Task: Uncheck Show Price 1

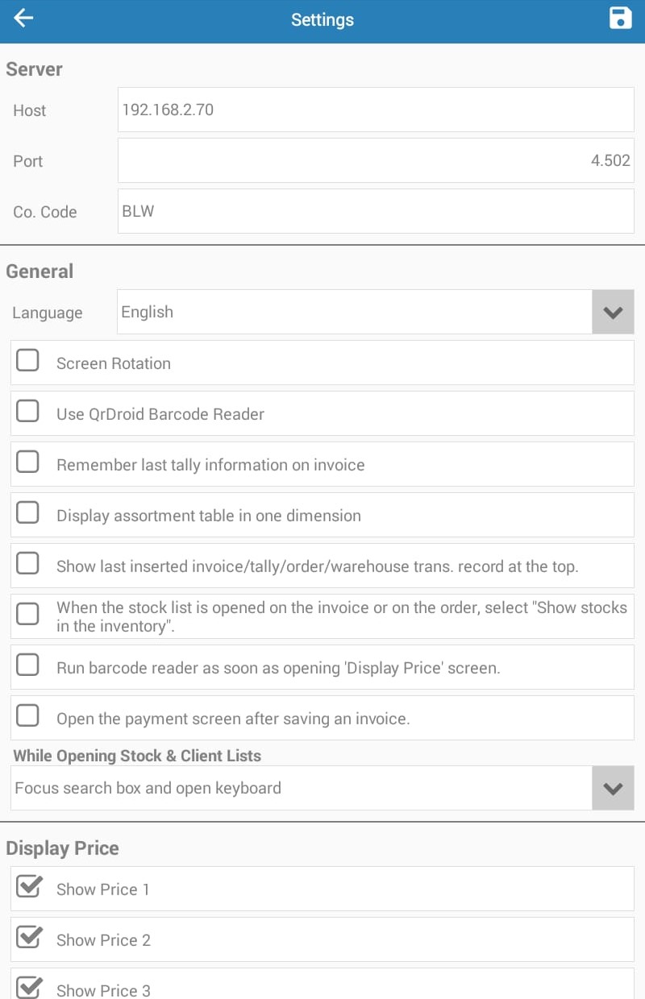Action: point(29,886)
